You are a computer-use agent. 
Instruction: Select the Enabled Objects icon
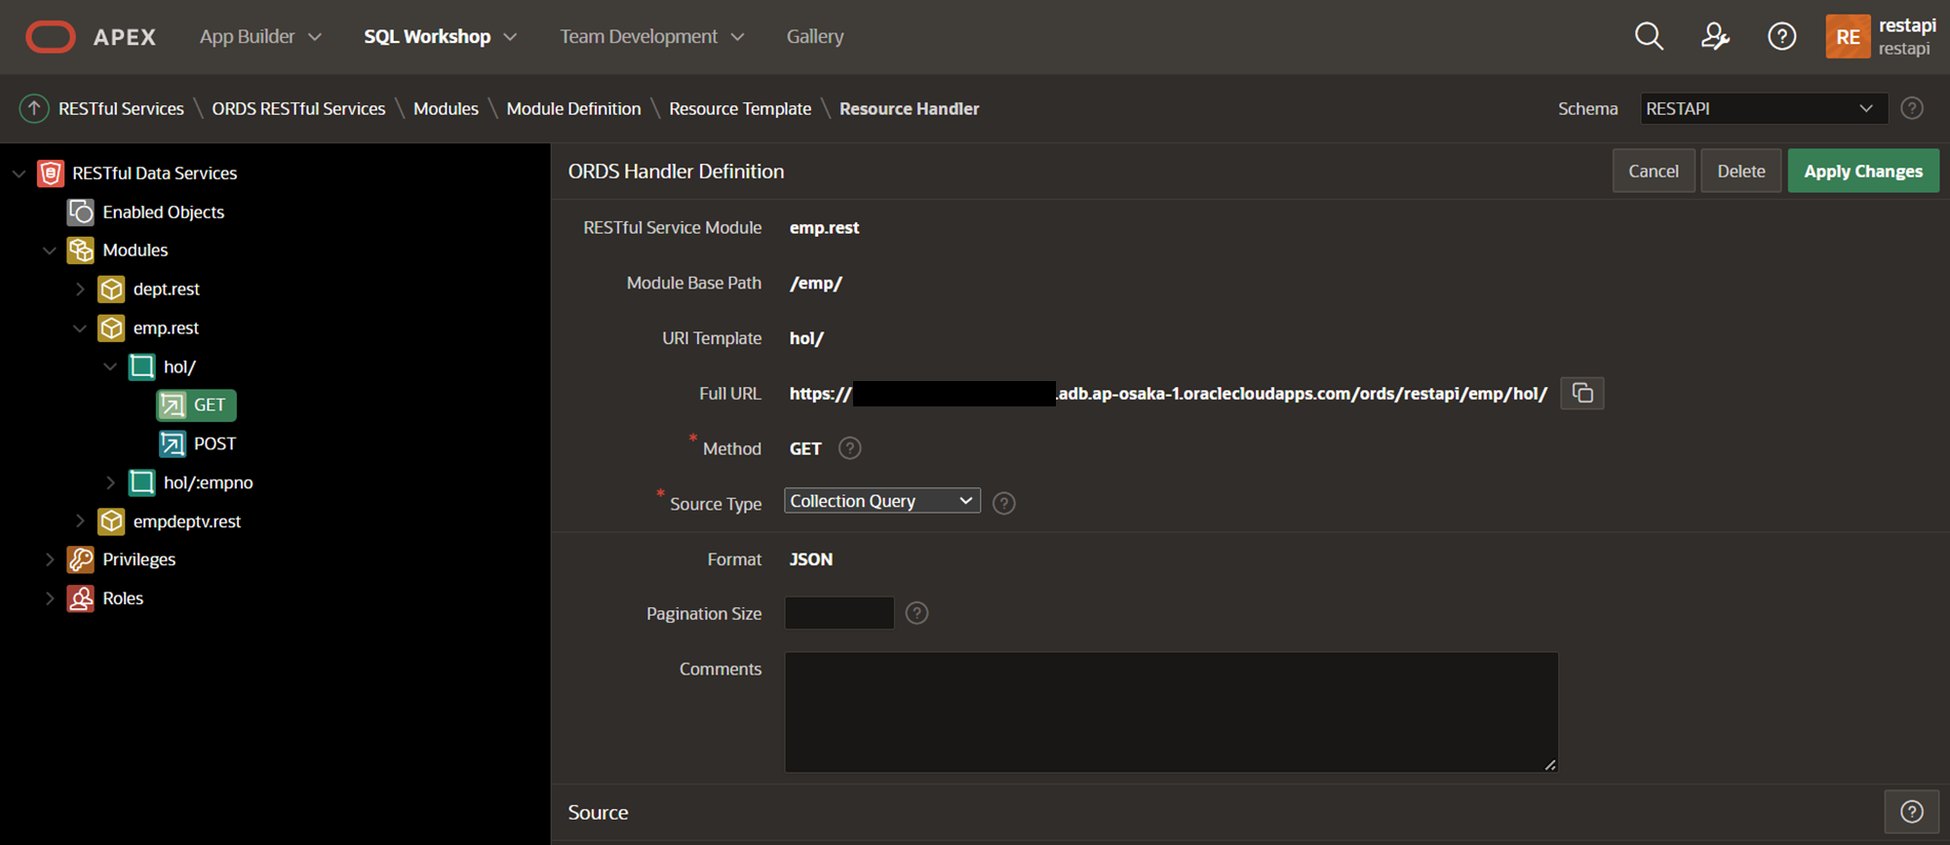pos(81,211)
